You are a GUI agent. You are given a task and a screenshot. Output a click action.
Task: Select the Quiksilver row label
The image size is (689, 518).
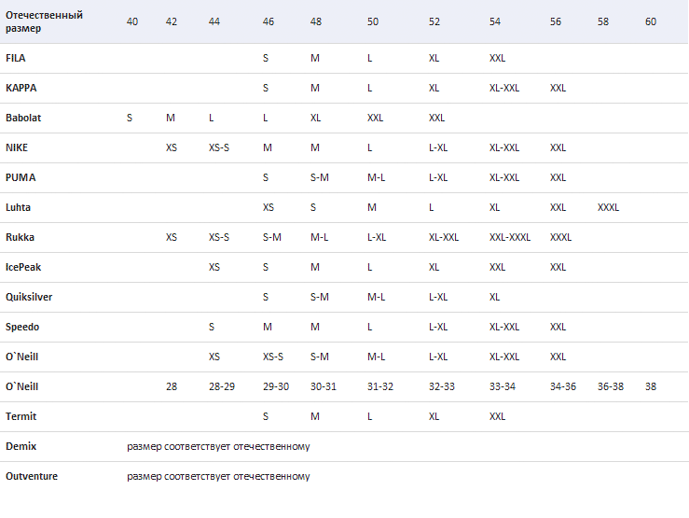29,297
